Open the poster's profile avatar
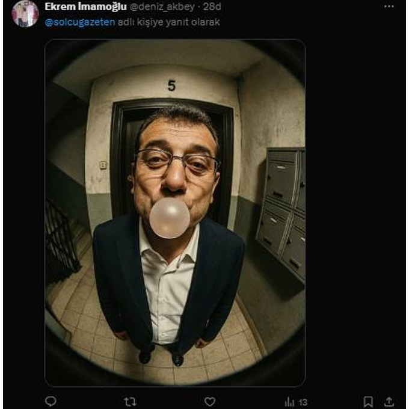This screenshot has width=409, height=409. pyautogui.click(x=25, y=14)
